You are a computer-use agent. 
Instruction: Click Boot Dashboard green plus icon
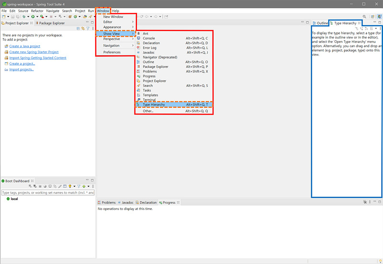[x=84, y=186]
